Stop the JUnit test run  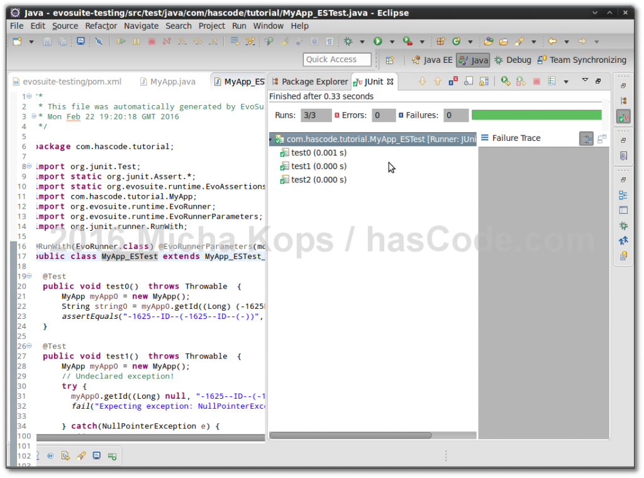(x=536, y=82)
